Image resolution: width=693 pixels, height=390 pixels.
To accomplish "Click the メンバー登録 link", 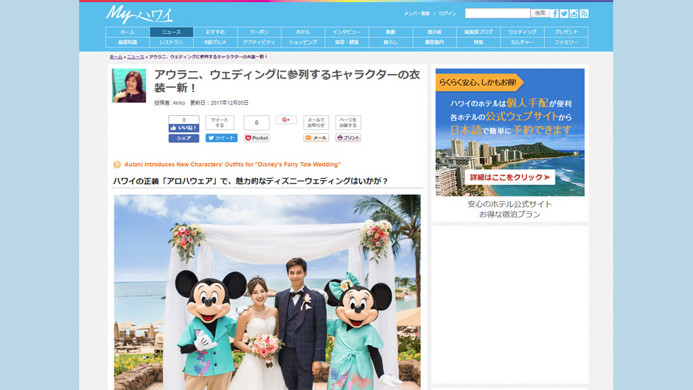I will (417, 14).
